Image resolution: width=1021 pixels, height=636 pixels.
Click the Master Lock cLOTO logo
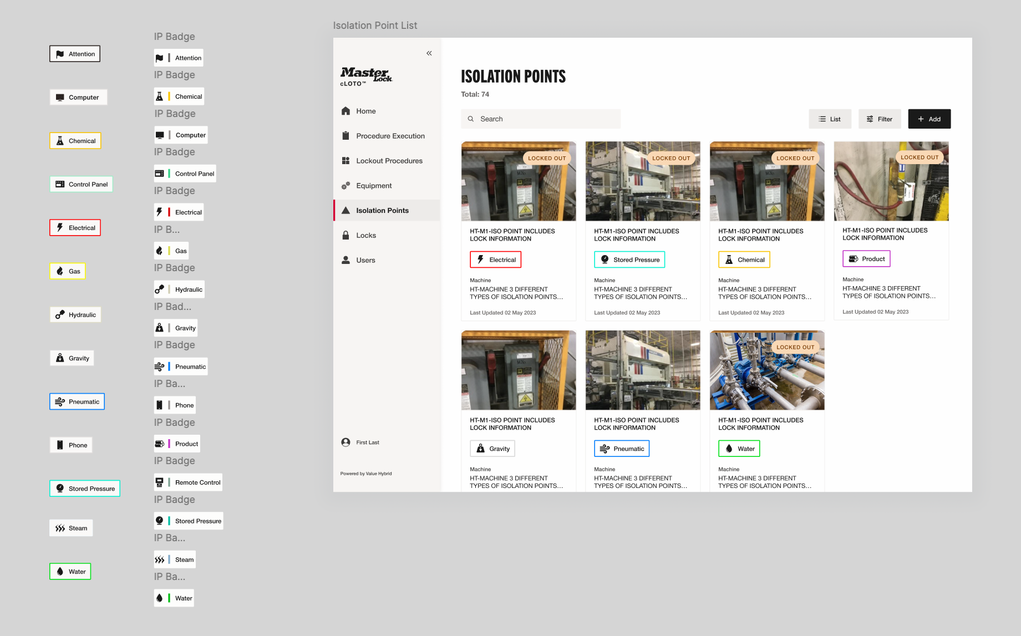point(366,77)
